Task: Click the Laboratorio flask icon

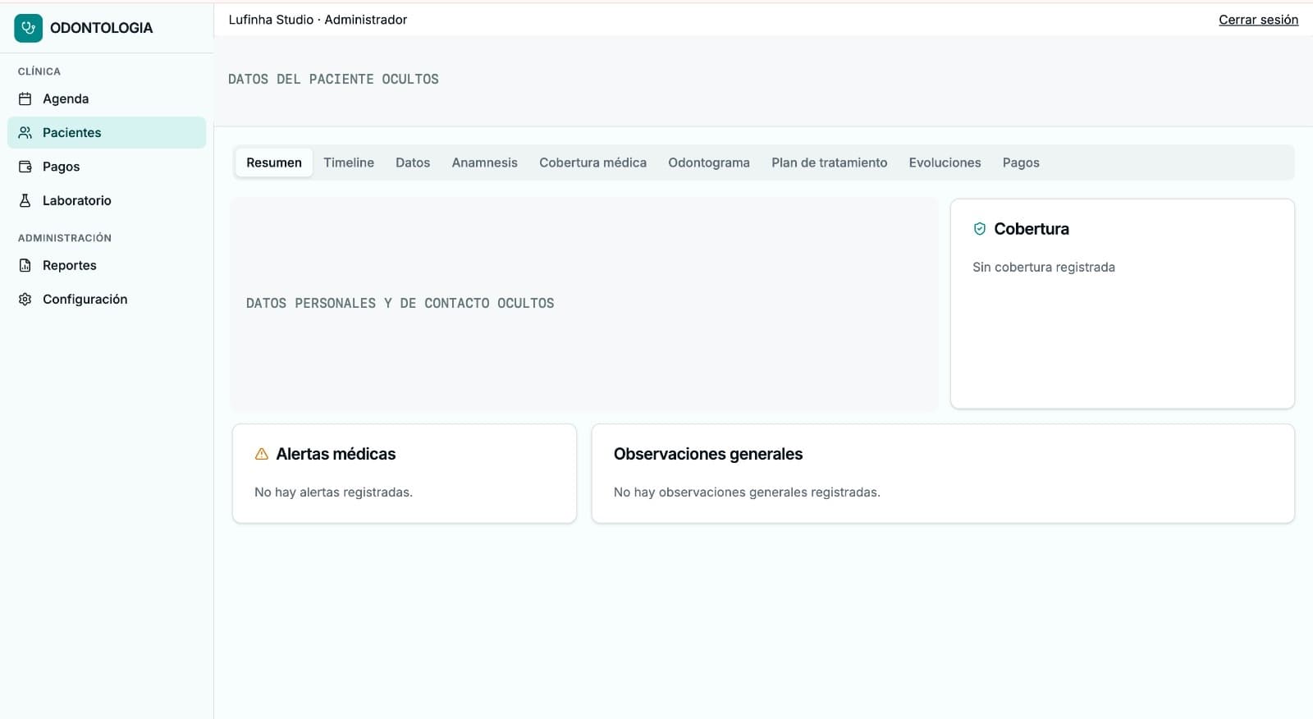Action: (x=25, y=200)
